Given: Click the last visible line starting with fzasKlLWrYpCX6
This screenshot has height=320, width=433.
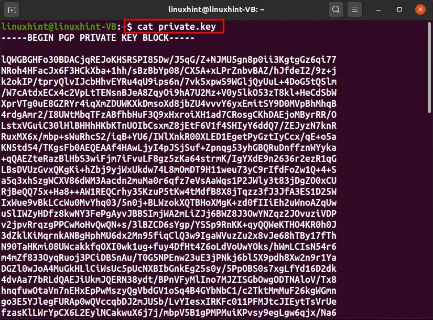Looking at the screenshot, I should 169,313.
